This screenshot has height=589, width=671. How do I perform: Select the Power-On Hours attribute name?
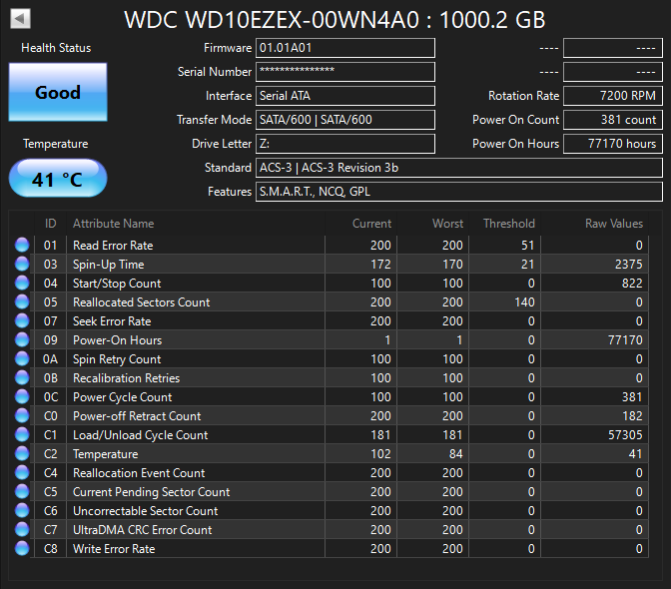[x=117, y=340]
